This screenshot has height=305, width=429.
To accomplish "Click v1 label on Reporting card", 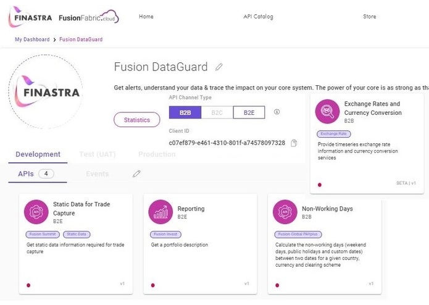I will 247,283.
